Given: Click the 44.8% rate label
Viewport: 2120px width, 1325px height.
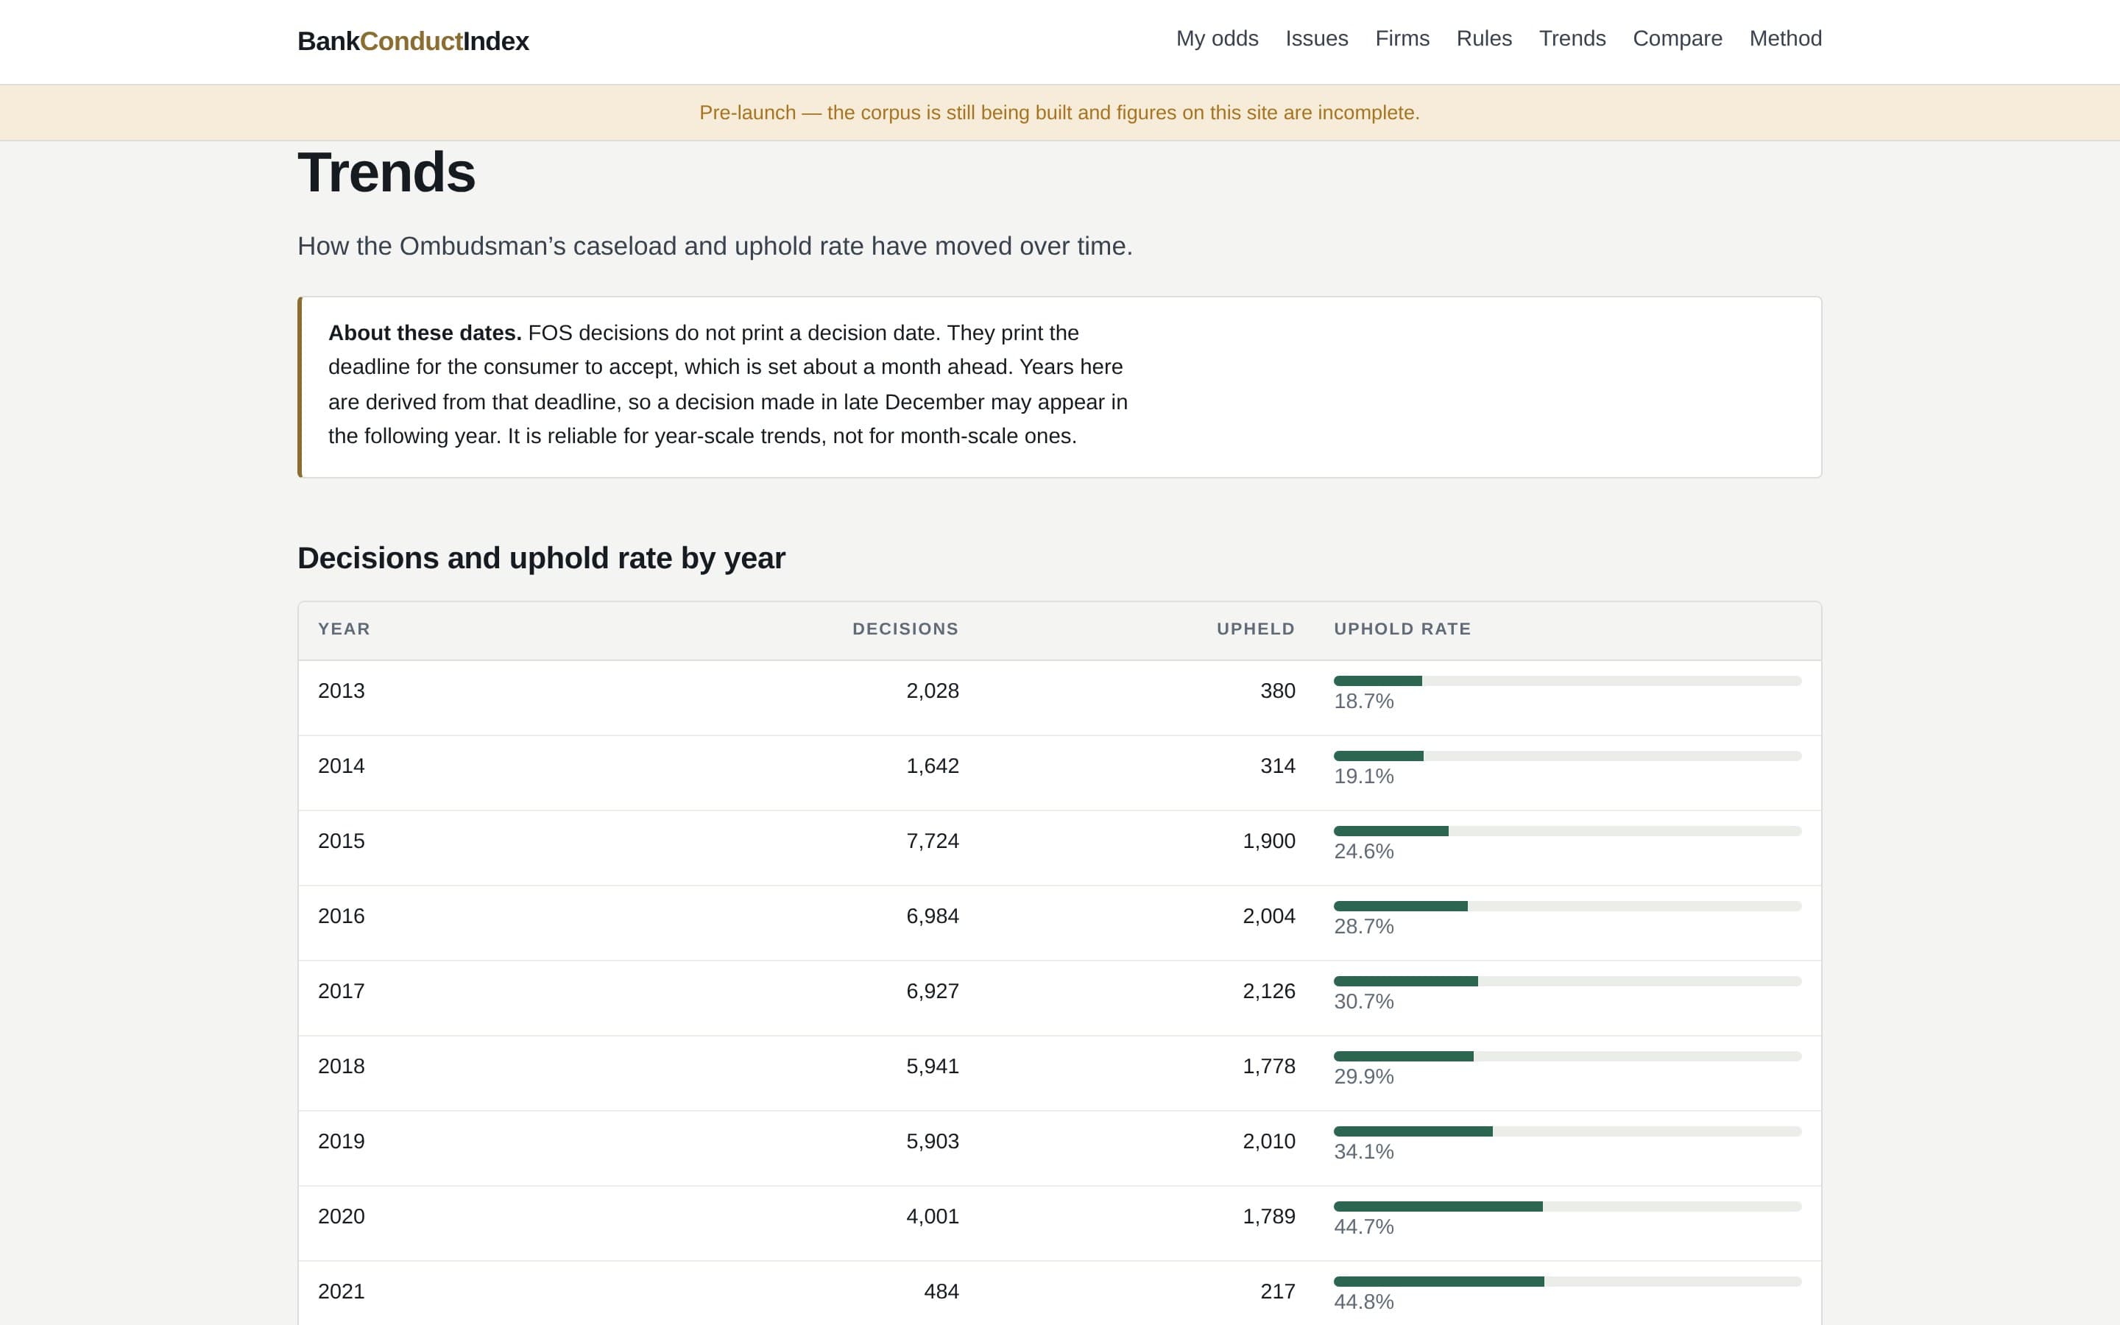Looking at the screenshot, I should (x=1363, y=1302).
